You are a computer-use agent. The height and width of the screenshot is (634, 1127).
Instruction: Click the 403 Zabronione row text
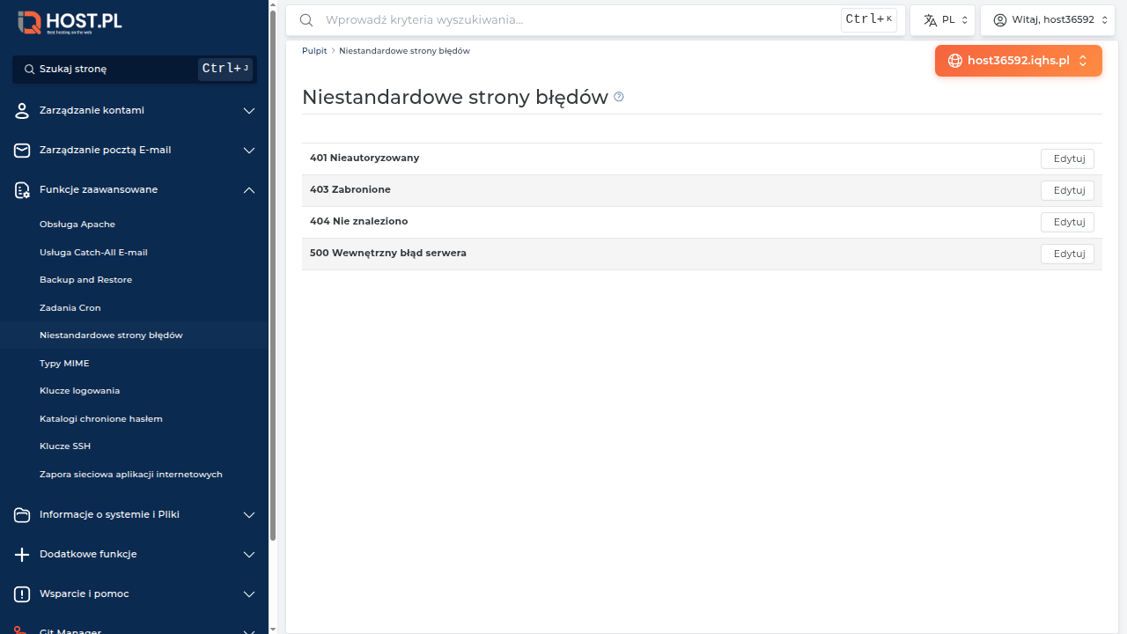coord(350,189)
